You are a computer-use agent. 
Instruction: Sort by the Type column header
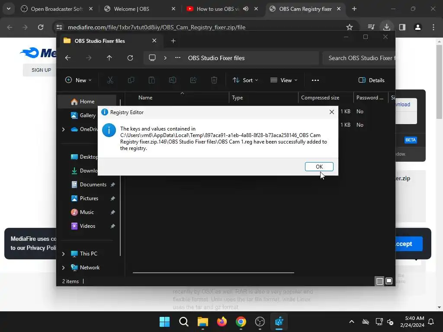point(263,98)
